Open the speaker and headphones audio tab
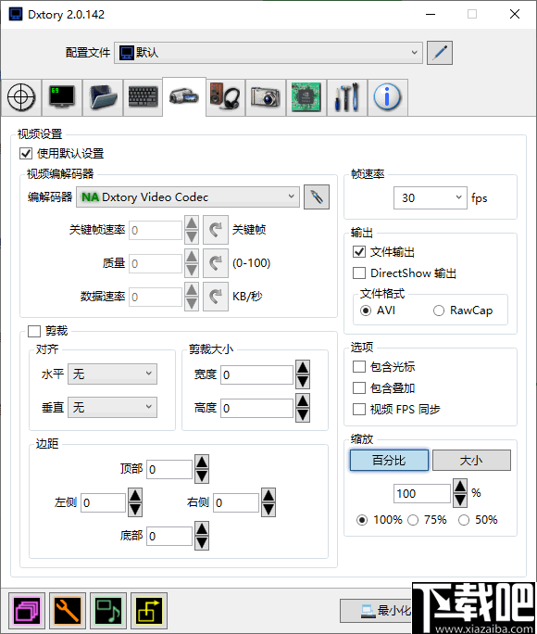The width and height of the screenshot is (537, 634). [x=225, y=97]
